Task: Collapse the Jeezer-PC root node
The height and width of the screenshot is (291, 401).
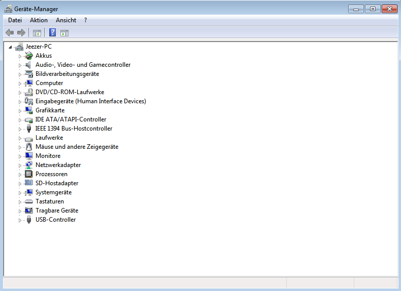Action: click(10, 47)
